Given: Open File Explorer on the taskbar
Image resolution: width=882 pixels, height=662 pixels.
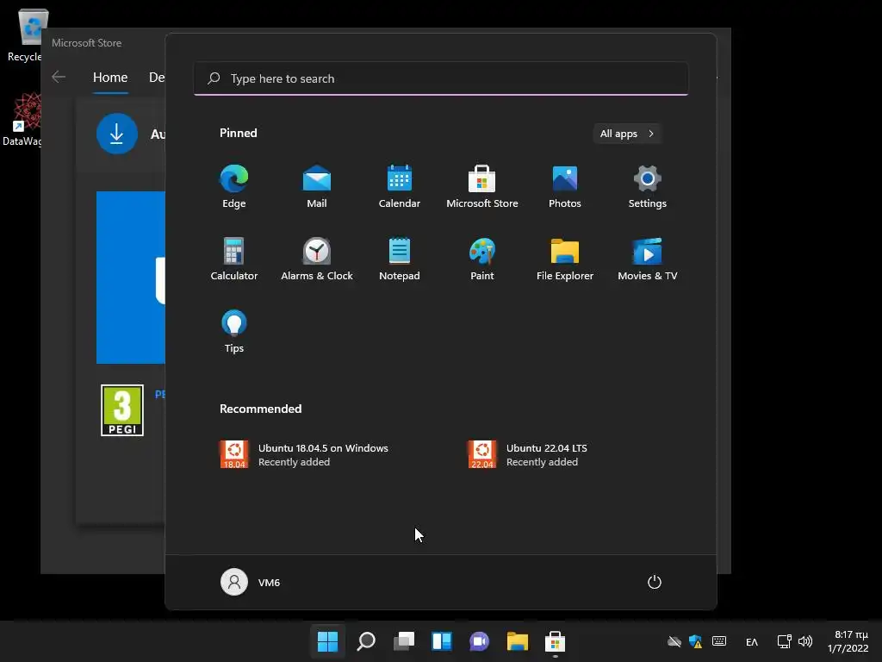Looking at the screenshot, I should (x=518, y=641).
